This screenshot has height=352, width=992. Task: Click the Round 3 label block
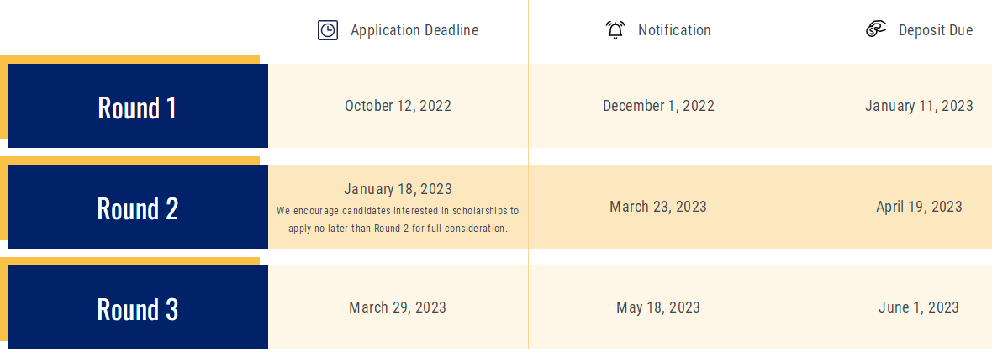137,308
